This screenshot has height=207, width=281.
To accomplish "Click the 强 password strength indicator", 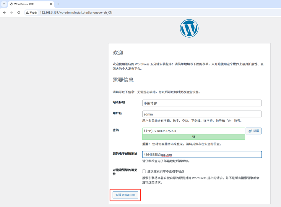I will pos(194,137).
